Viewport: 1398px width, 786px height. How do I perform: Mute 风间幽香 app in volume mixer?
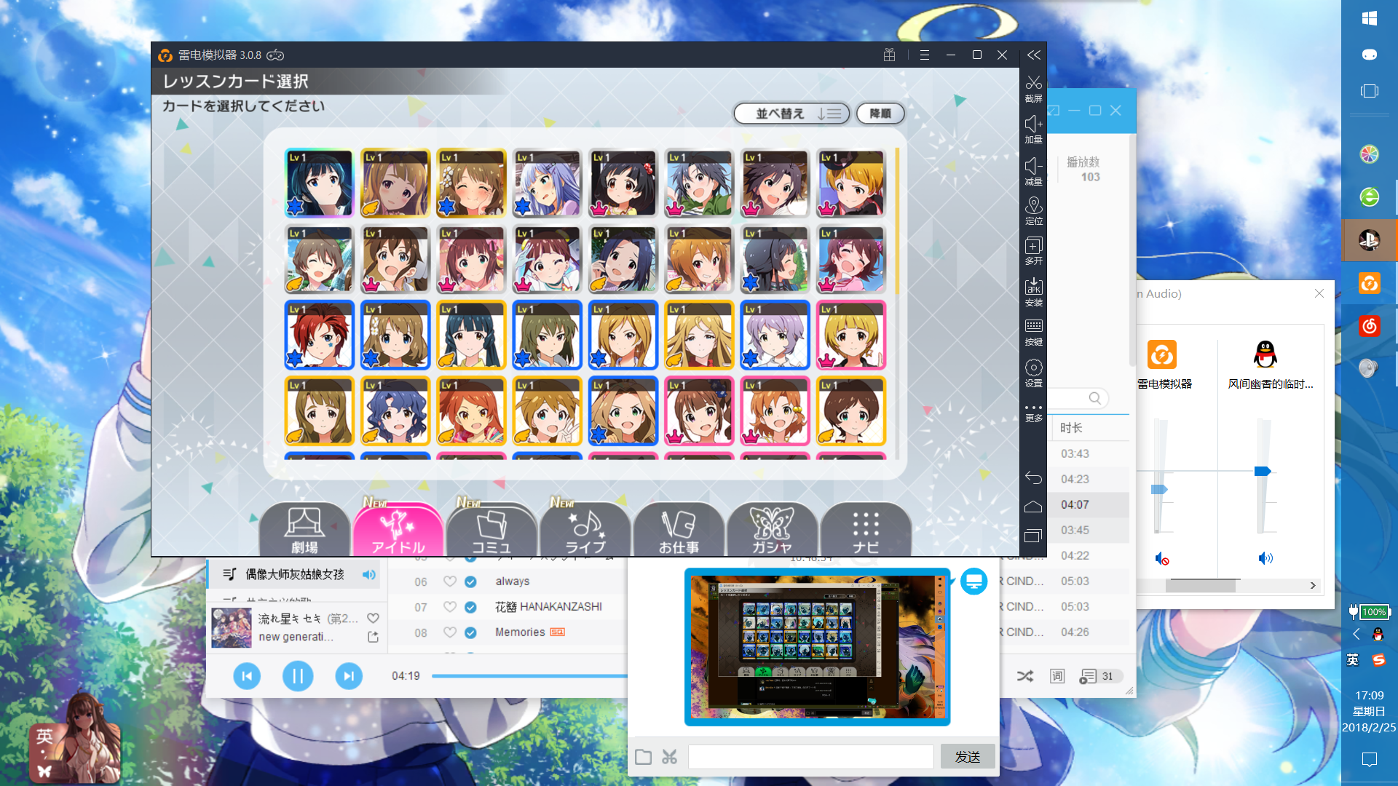(x=1265, y=558)
